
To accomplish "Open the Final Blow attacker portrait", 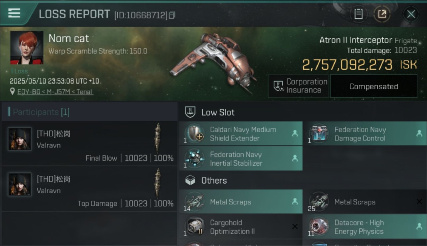I will 20,139.
